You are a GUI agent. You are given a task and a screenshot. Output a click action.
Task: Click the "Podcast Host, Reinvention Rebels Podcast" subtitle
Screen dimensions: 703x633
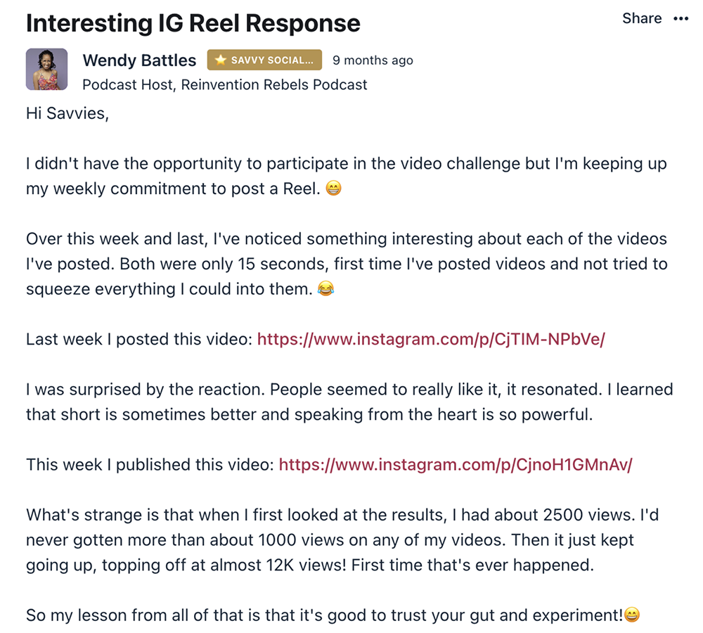pyautogui.click(x=225, y=84)
